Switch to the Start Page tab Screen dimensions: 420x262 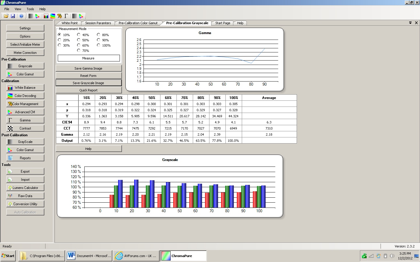click(223, 23)
